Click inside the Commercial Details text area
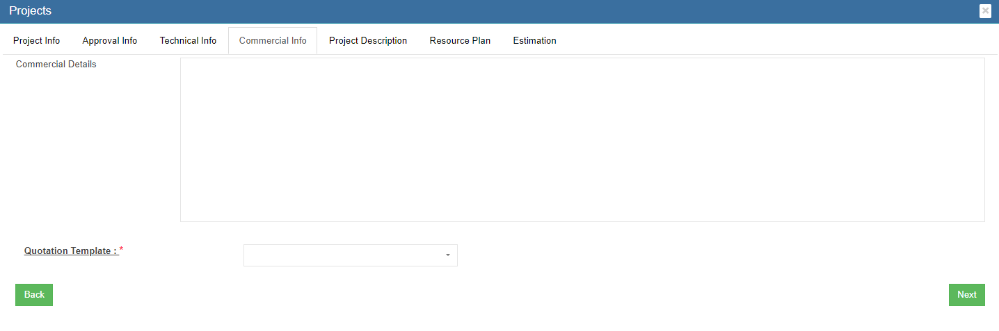999x331 pixels. point(582,139)
